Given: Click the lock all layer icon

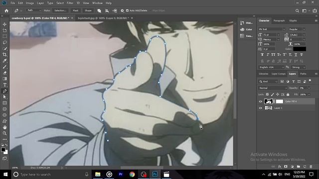Looking at the screenshot, I should point(288,94).
